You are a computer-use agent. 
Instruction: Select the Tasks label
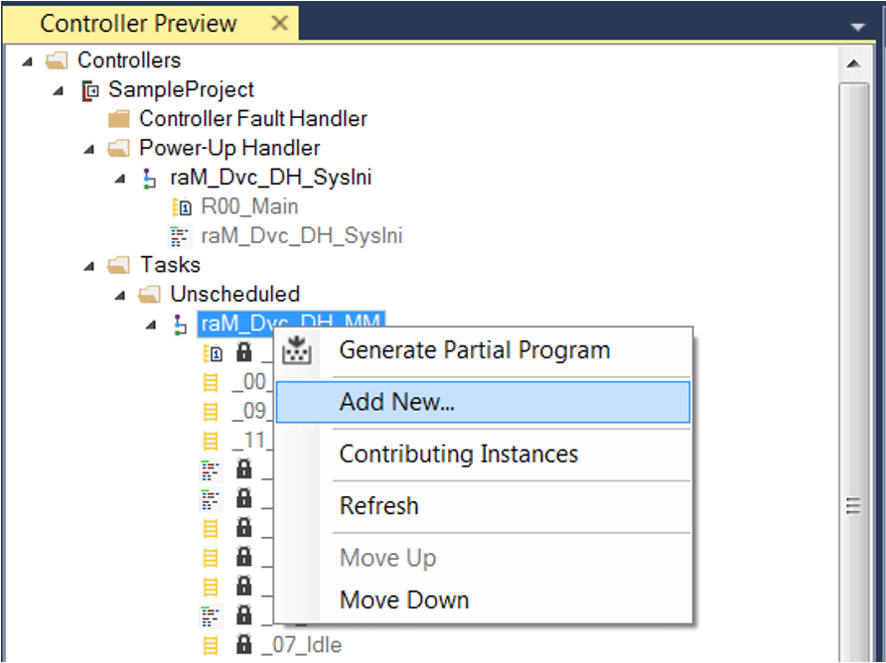[x=170, y=265]
